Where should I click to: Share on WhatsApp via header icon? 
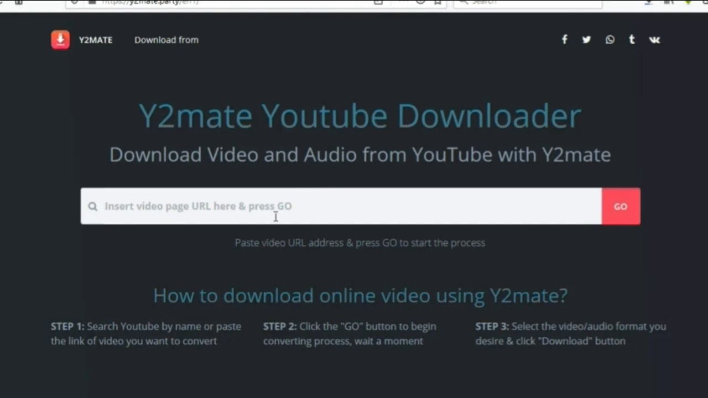pyautogui.click(x=610, y=39)
